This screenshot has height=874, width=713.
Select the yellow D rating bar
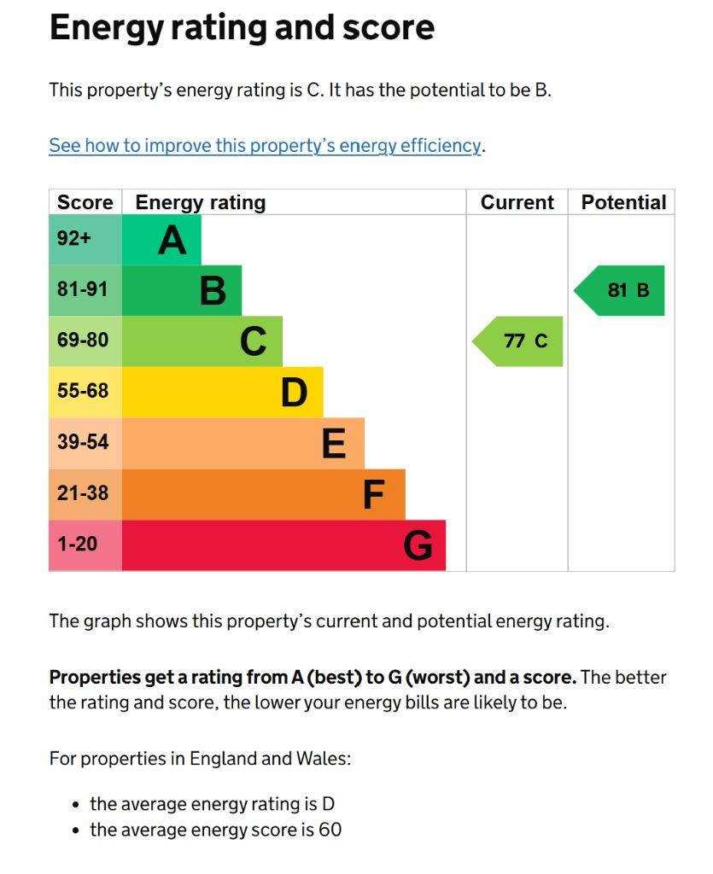(222, 392)
